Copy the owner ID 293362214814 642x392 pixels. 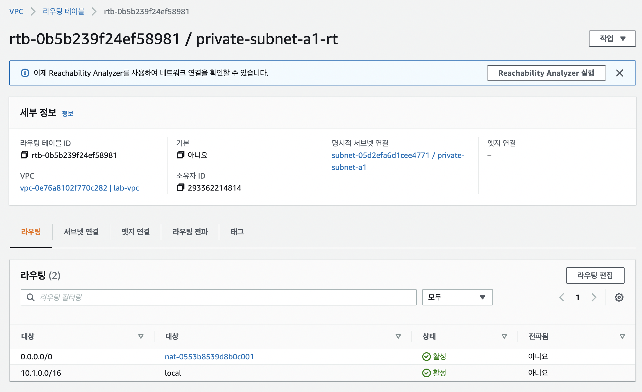[x=180, y=188]
